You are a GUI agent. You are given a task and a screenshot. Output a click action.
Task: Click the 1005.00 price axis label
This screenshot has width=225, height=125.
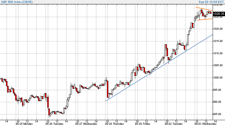(x=218, y=65)
